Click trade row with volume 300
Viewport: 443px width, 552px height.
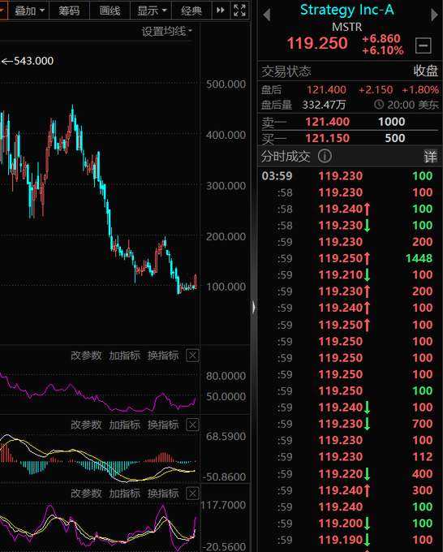pos(351,490)
